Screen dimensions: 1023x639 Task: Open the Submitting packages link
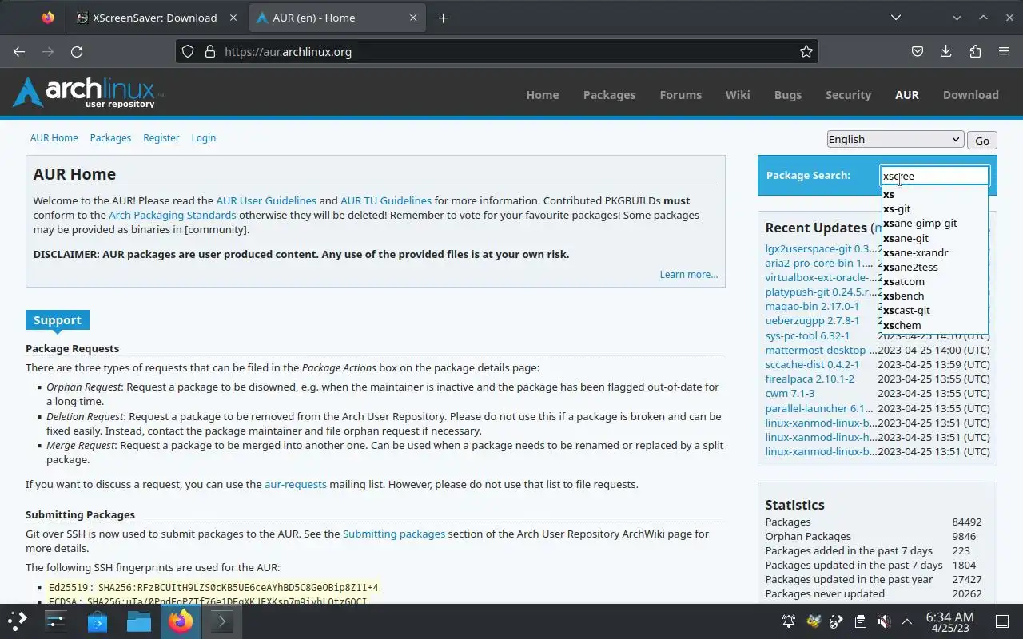pyautogui.click(x=394, y=534)
